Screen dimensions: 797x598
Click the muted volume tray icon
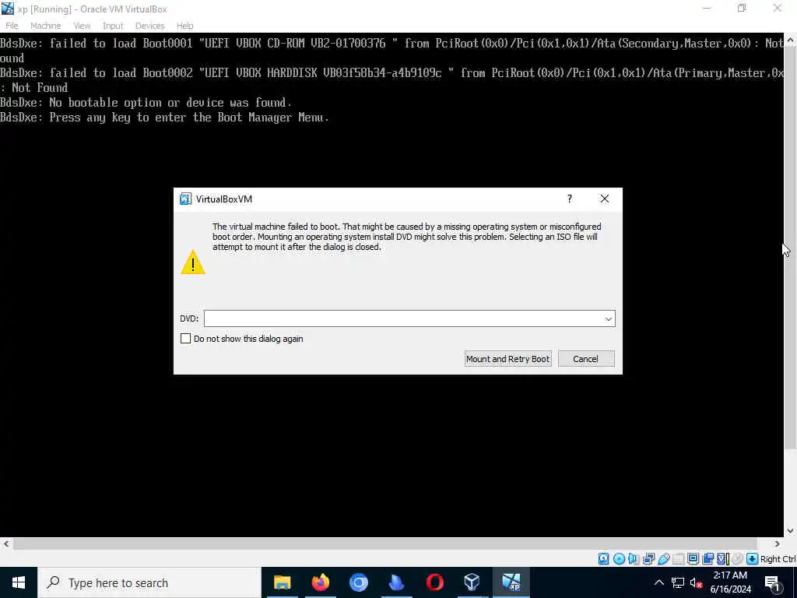[x=696, y=582]
